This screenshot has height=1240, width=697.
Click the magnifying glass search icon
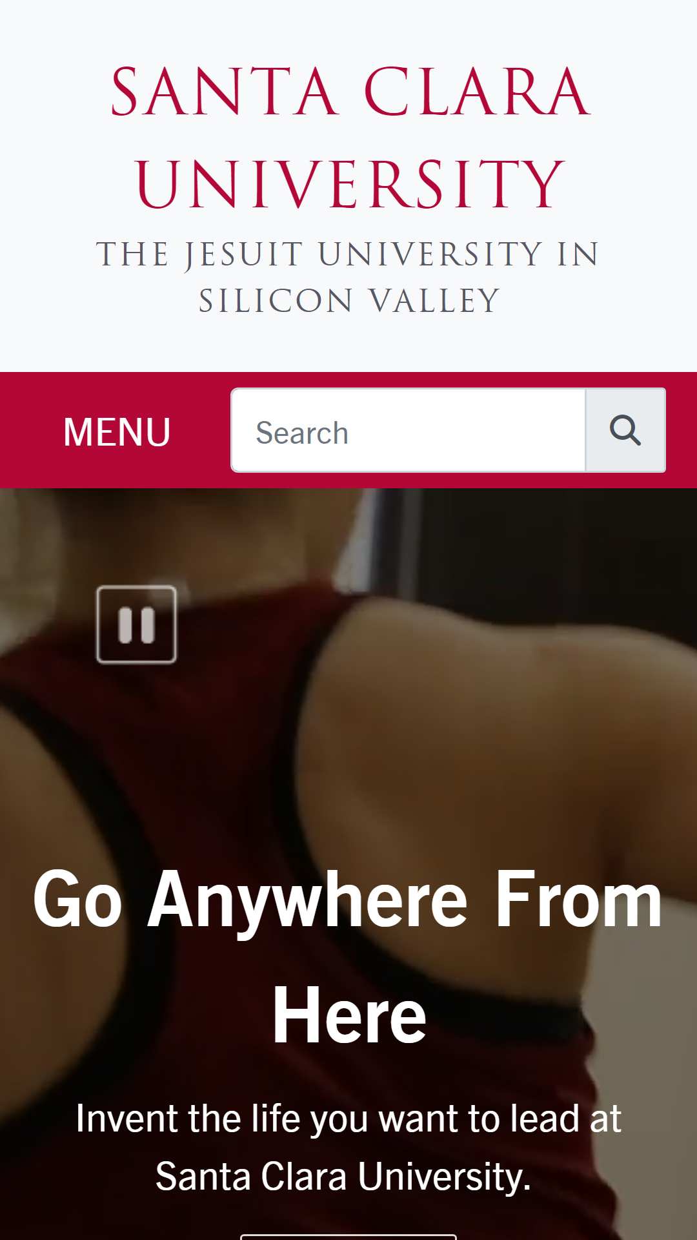(625, 430)
